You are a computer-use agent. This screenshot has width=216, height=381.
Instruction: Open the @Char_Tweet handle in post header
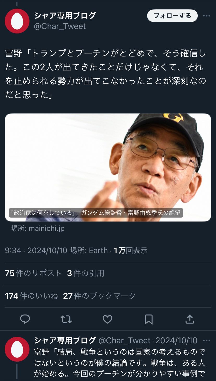(60, 26)
